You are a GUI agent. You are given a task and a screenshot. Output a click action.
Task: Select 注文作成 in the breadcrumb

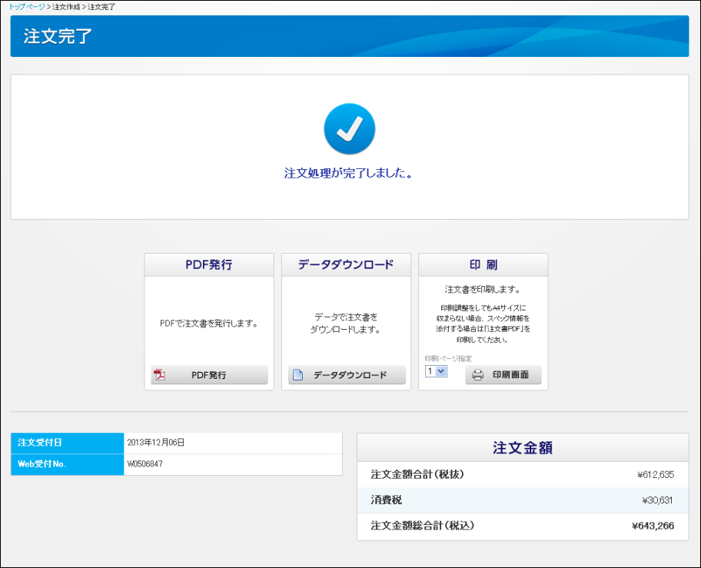tap(65, 7)
